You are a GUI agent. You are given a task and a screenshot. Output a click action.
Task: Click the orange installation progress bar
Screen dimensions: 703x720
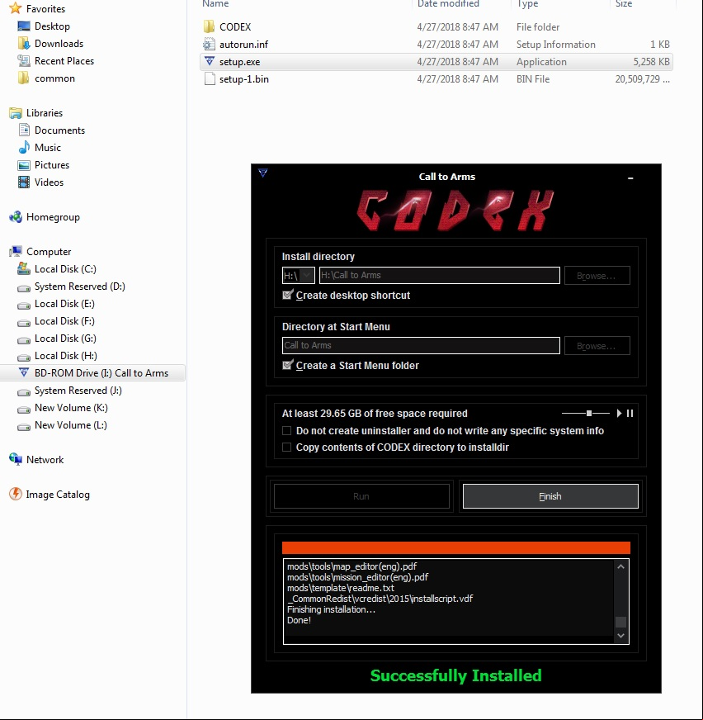click(456, 547)
